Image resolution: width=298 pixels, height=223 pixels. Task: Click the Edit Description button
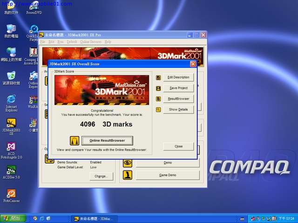pos(178,78)
